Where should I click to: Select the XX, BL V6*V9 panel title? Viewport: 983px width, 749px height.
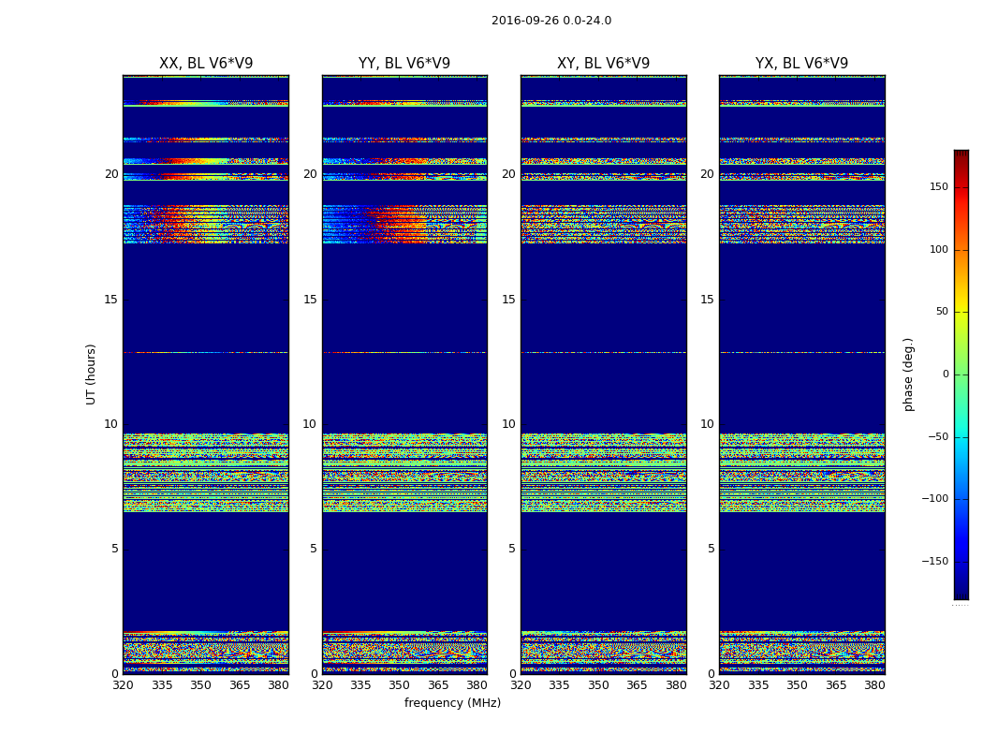coord(206,64)
